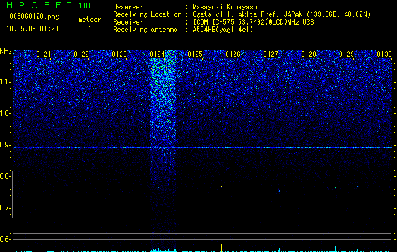Click the Receiver label
397x252 pixels.
pyautogui.click(x=128, y=22)
